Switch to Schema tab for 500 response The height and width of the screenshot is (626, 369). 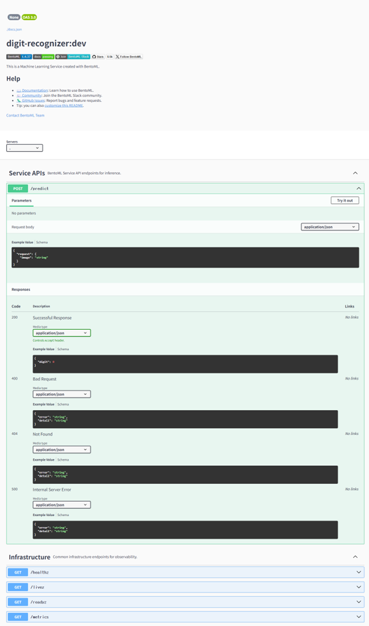click(x=63, y=515)
